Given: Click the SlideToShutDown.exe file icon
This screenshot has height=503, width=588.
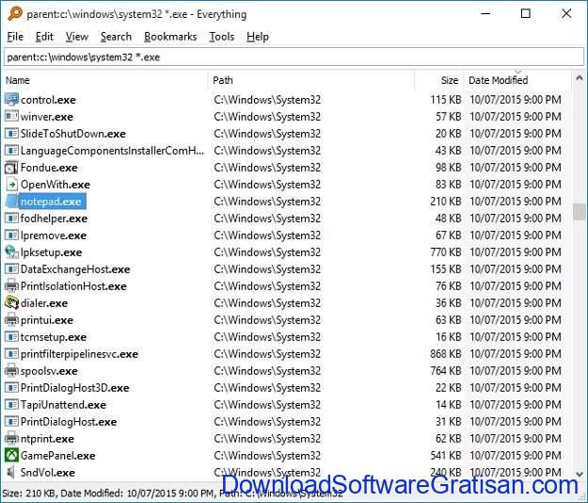Looking at the screenshot, I should pyautogui.click(x=11, y=133).
